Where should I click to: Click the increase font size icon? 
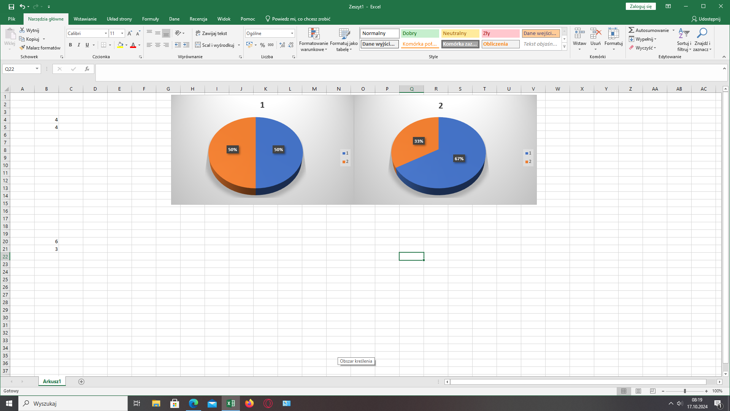pos(130,33)
